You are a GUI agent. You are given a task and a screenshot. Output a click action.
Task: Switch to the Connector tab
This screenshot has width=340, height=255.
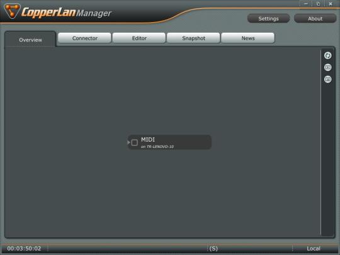click(85, 38)
